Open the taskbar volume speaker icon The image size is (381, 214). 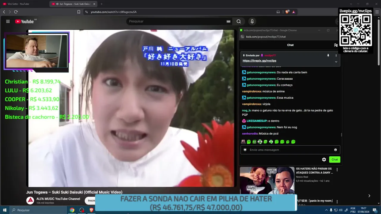[x=341, y=210]
